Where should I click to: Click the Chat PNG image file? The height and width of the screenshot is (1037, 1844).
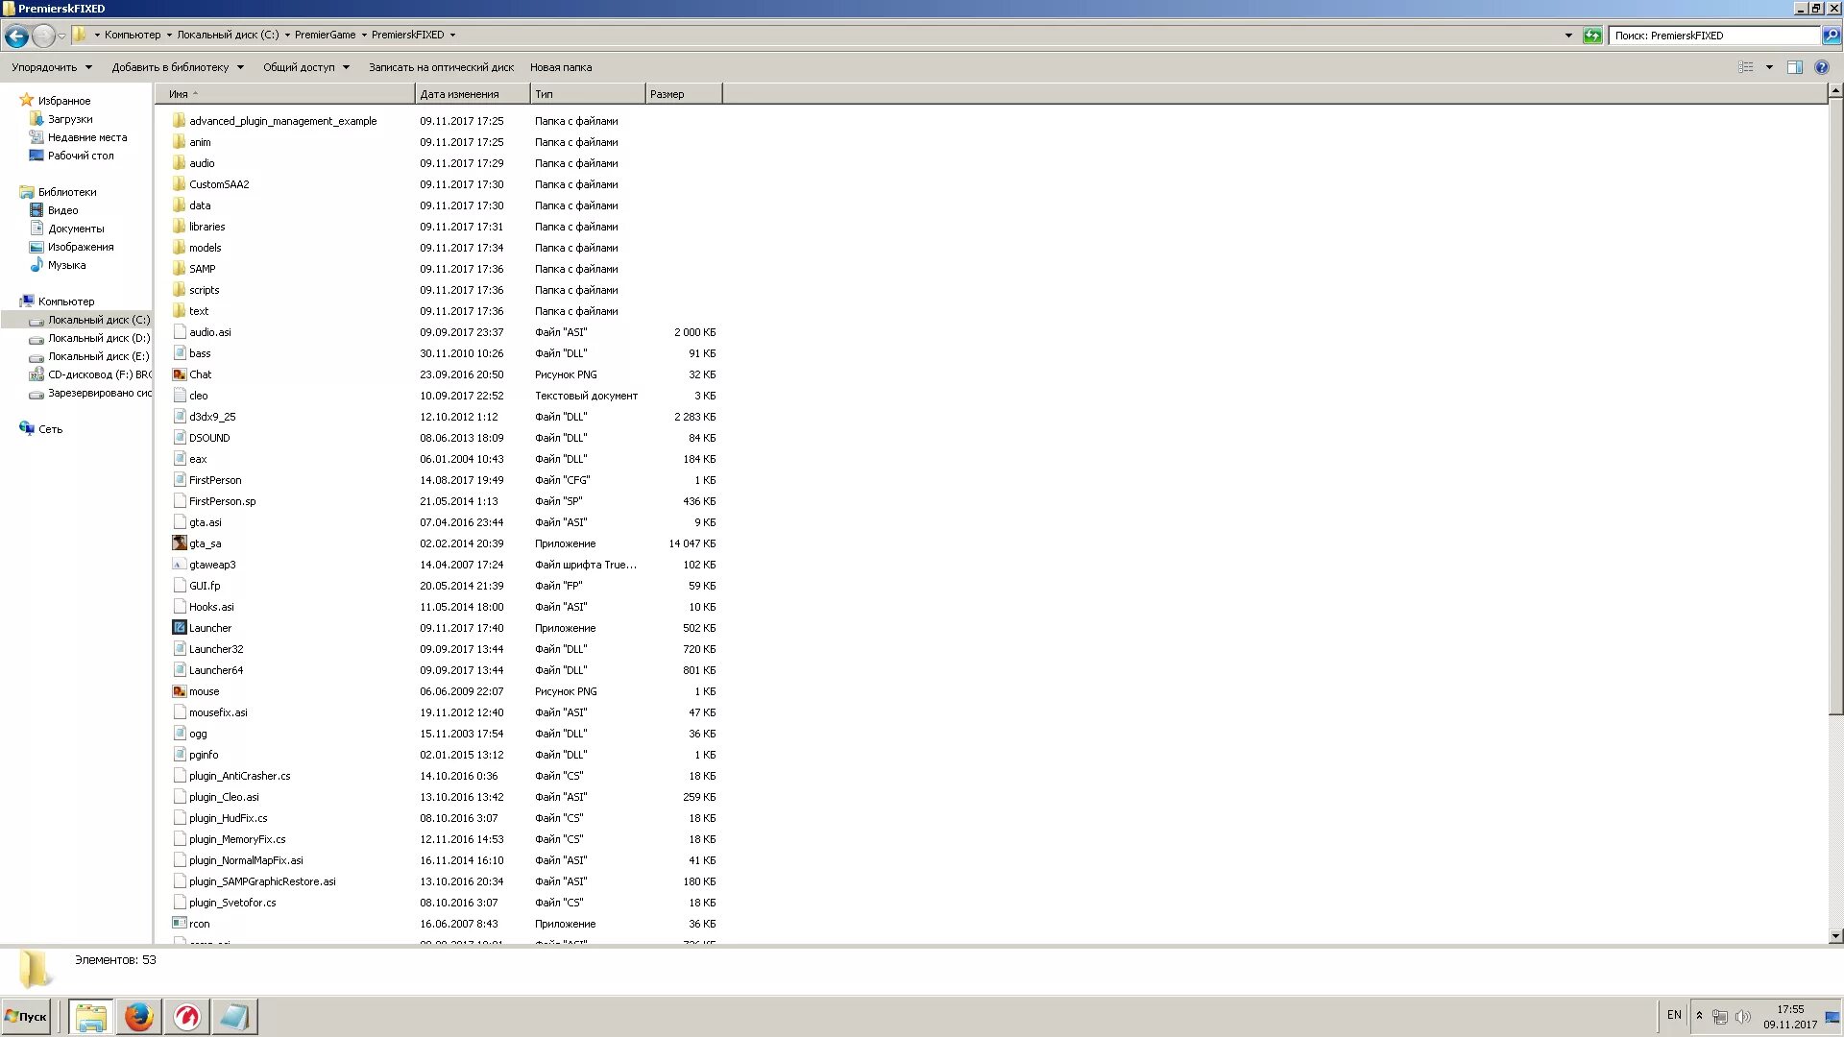point(200,374)
